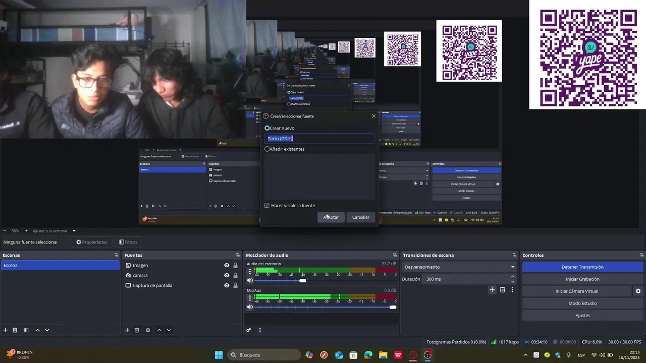Undock the Mezclador de audio panel
This screenshot has height=363, width=646.
(x=395, y=255)
